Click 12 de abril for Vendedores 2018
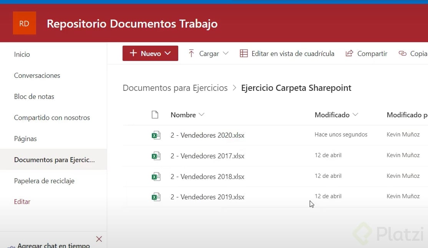 click(328, 176)
